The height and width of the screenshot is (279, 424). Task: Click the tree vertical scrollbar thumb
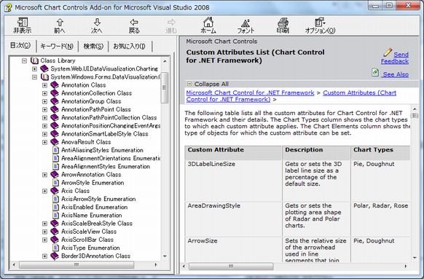point(165,87)
